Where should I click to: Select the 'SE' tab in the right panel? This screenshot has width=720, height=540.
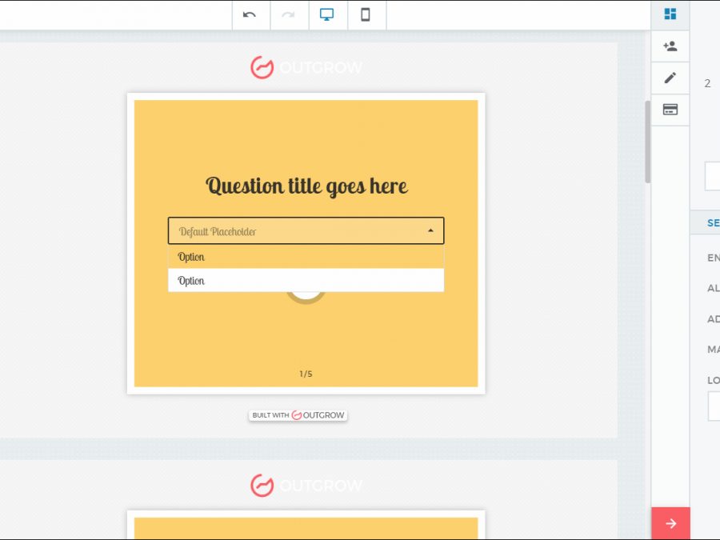tap(712, 223)
